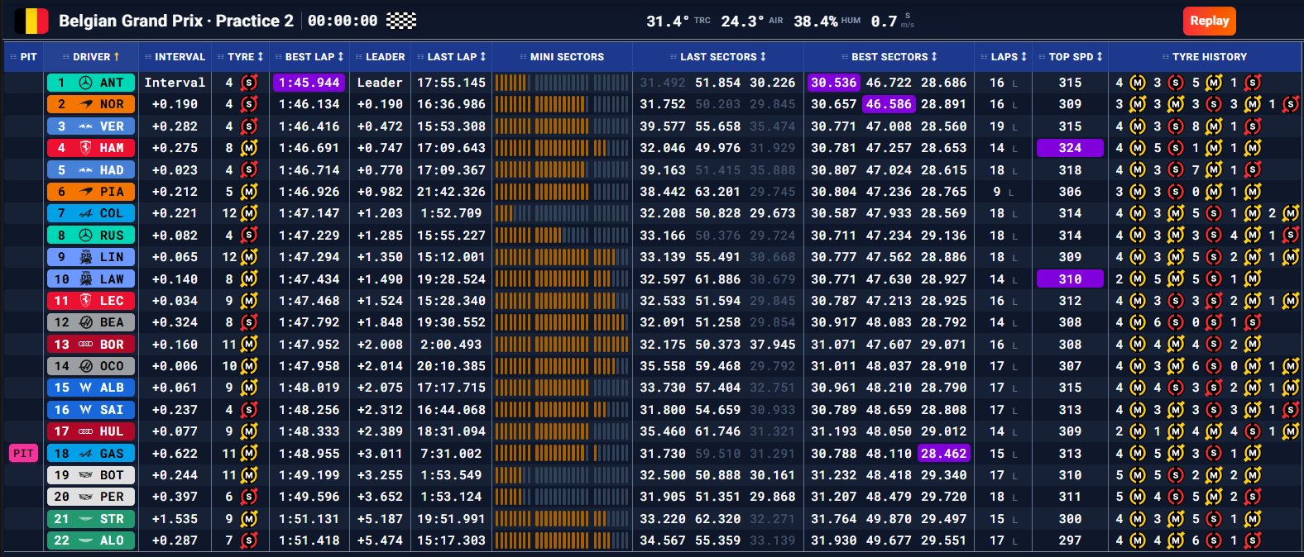Select driver ANT badge

90,83
